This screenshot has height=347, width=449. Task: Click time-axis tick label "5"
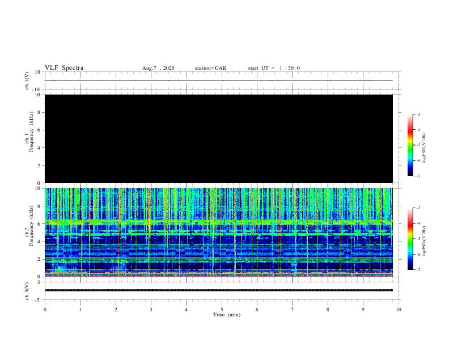click(x=222, y=310)
